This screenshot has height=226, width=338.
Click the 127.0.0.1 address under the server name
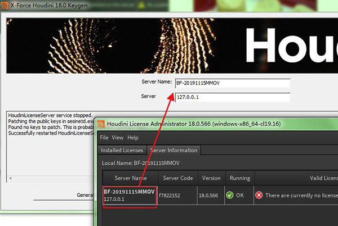click(x=114, y=200)
